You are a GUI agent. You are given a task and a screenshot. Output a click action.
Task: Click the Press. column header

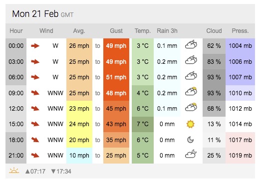pyautogui.click(x=240, y=31)
